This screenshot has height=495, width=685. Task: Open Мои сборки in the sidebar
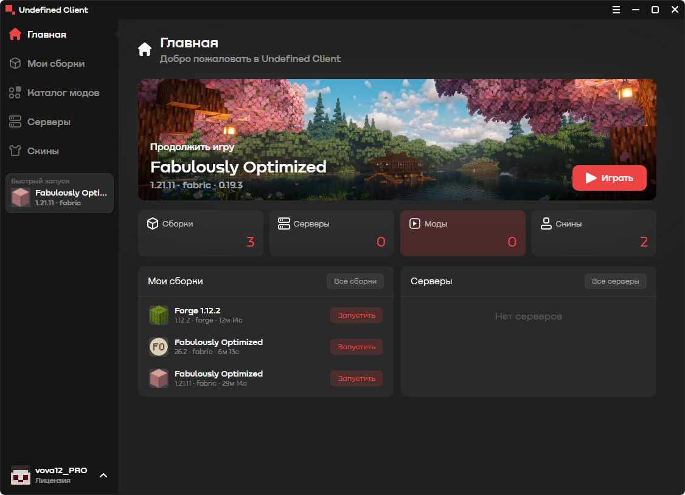[x=60, y=64]
